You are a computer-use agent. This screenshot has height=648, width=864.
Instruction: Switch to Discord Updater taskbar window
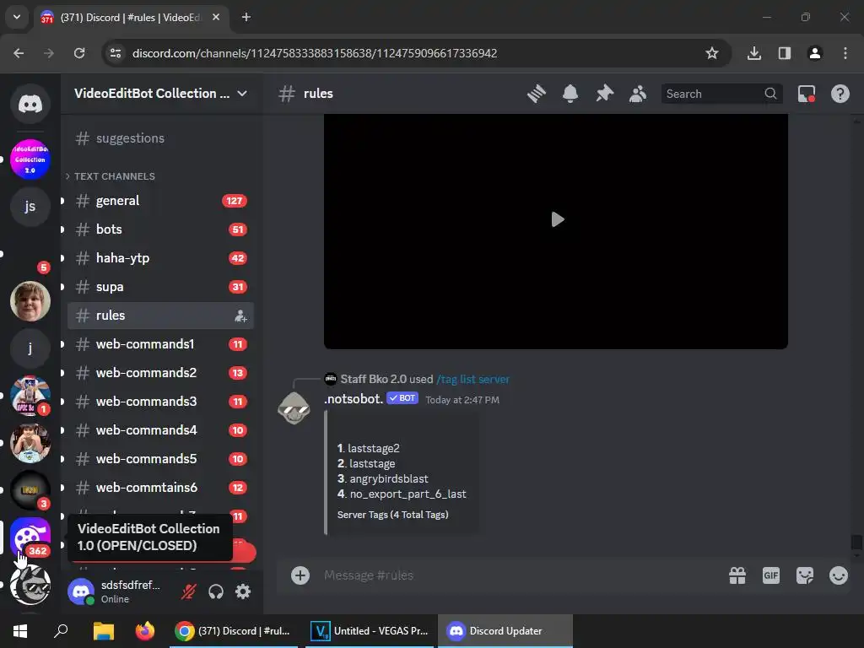click(505, 631)
